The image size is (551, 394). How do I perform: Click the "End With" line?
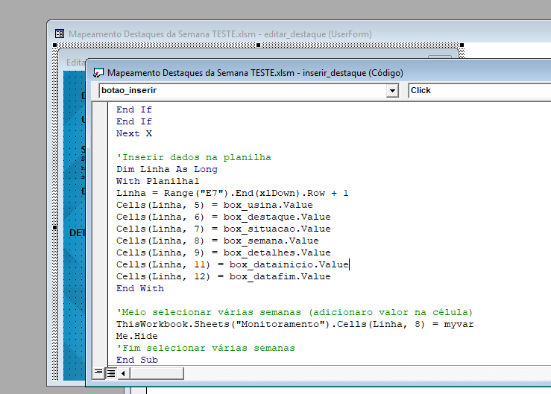140,289
